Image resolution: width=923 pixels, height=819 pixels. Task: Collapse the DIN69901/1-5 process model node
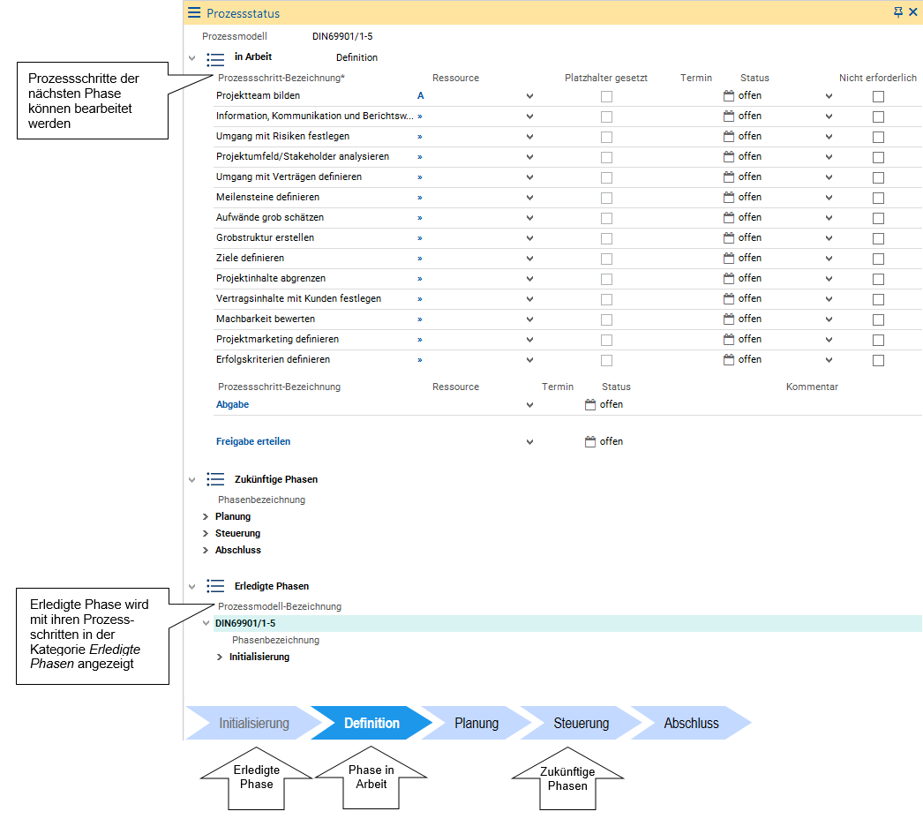206,623
